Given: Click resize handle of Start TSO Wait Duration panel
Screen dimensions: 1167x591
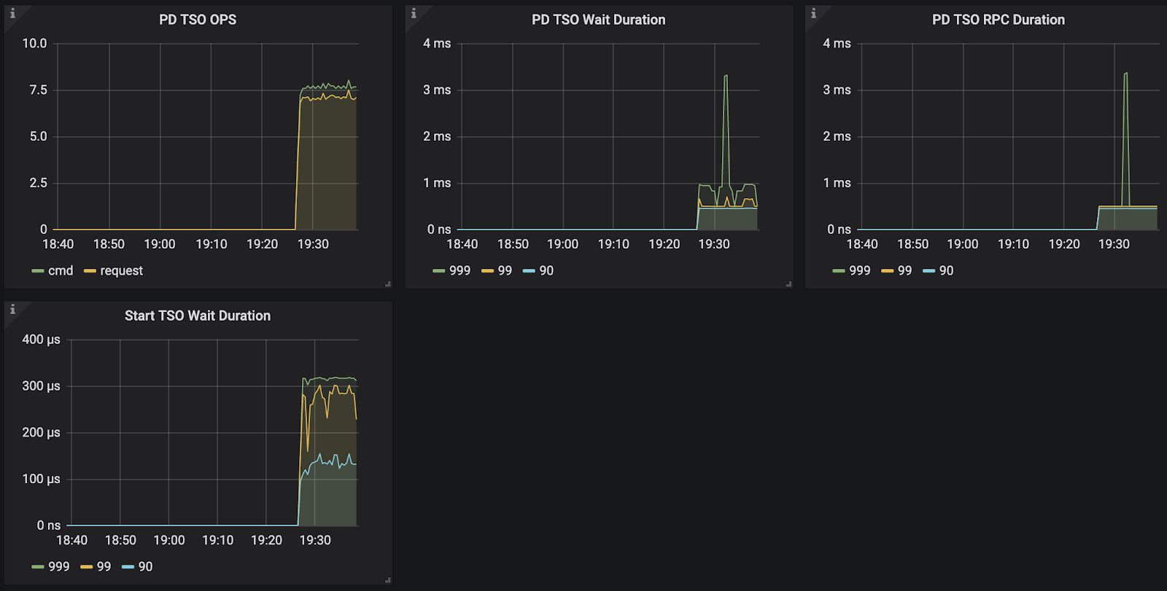Looking at the screenshot, I should tap(388, 580).
